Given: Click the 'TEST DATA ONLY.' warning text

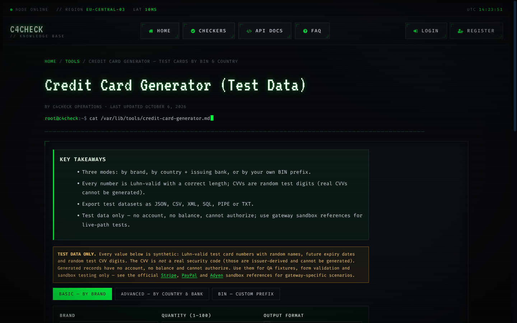Looking at the screenshot, I should tap(77, 254).
